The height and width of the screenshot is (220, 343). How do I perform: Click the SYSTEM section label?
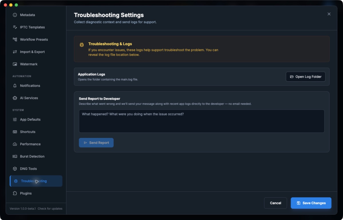[x=18, y=110]
